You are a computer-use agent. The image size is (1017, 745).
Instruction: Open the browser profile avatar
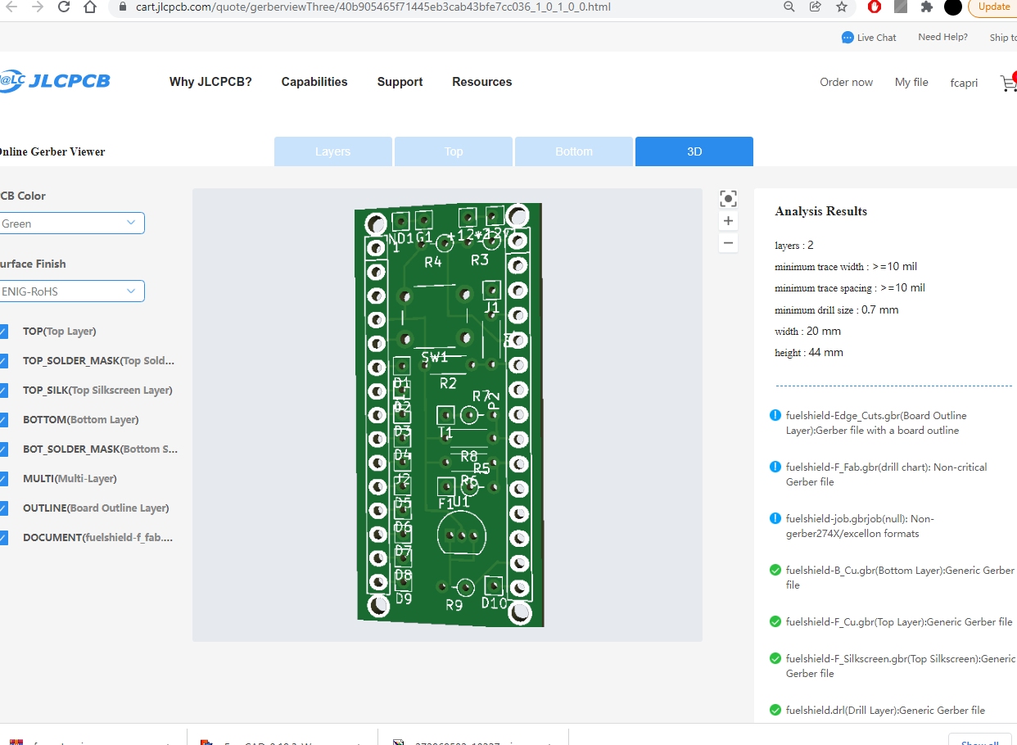pos(953,7)
